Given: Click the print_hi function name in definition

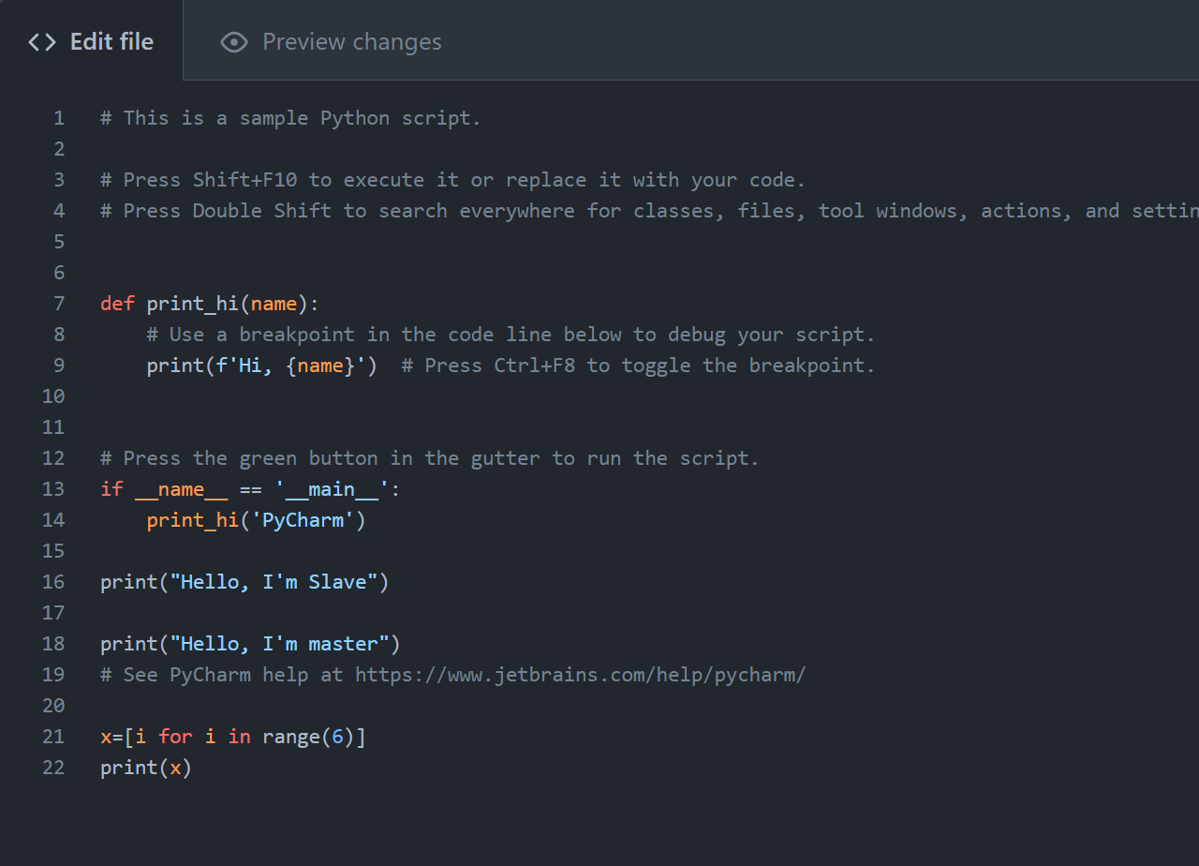Looking at the screenshot, I should click(193, 304).
